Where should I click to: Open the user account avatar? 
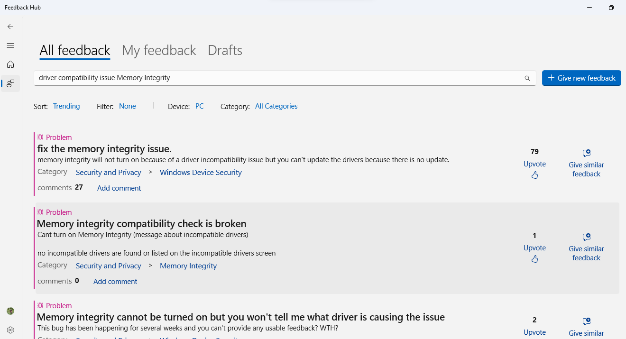(10, 311)
